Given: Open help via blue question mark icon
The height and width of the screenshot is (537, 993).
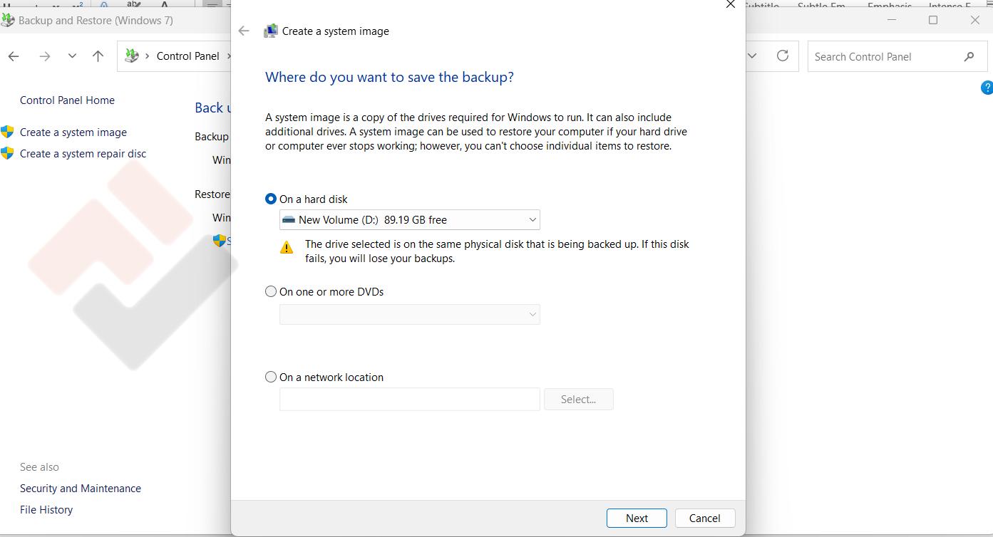Looking at the screenshot, I should point(987,88).
